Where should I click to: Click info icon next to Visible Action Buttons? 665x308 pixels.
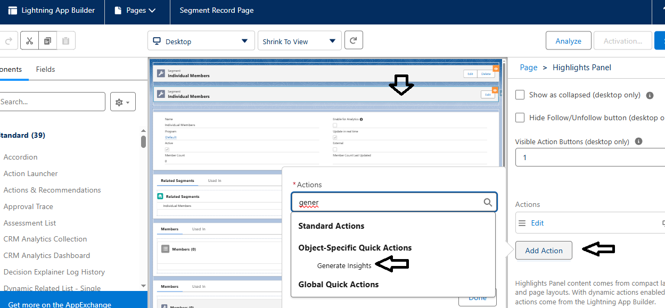click(638, 141)
